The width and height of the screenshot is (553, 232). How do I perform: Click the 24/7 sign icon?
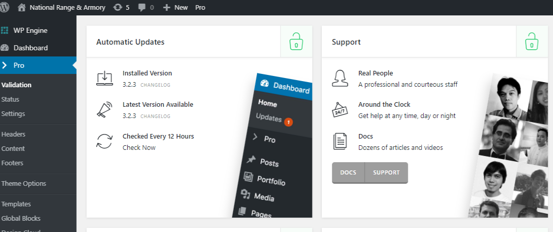pos(340,110)
